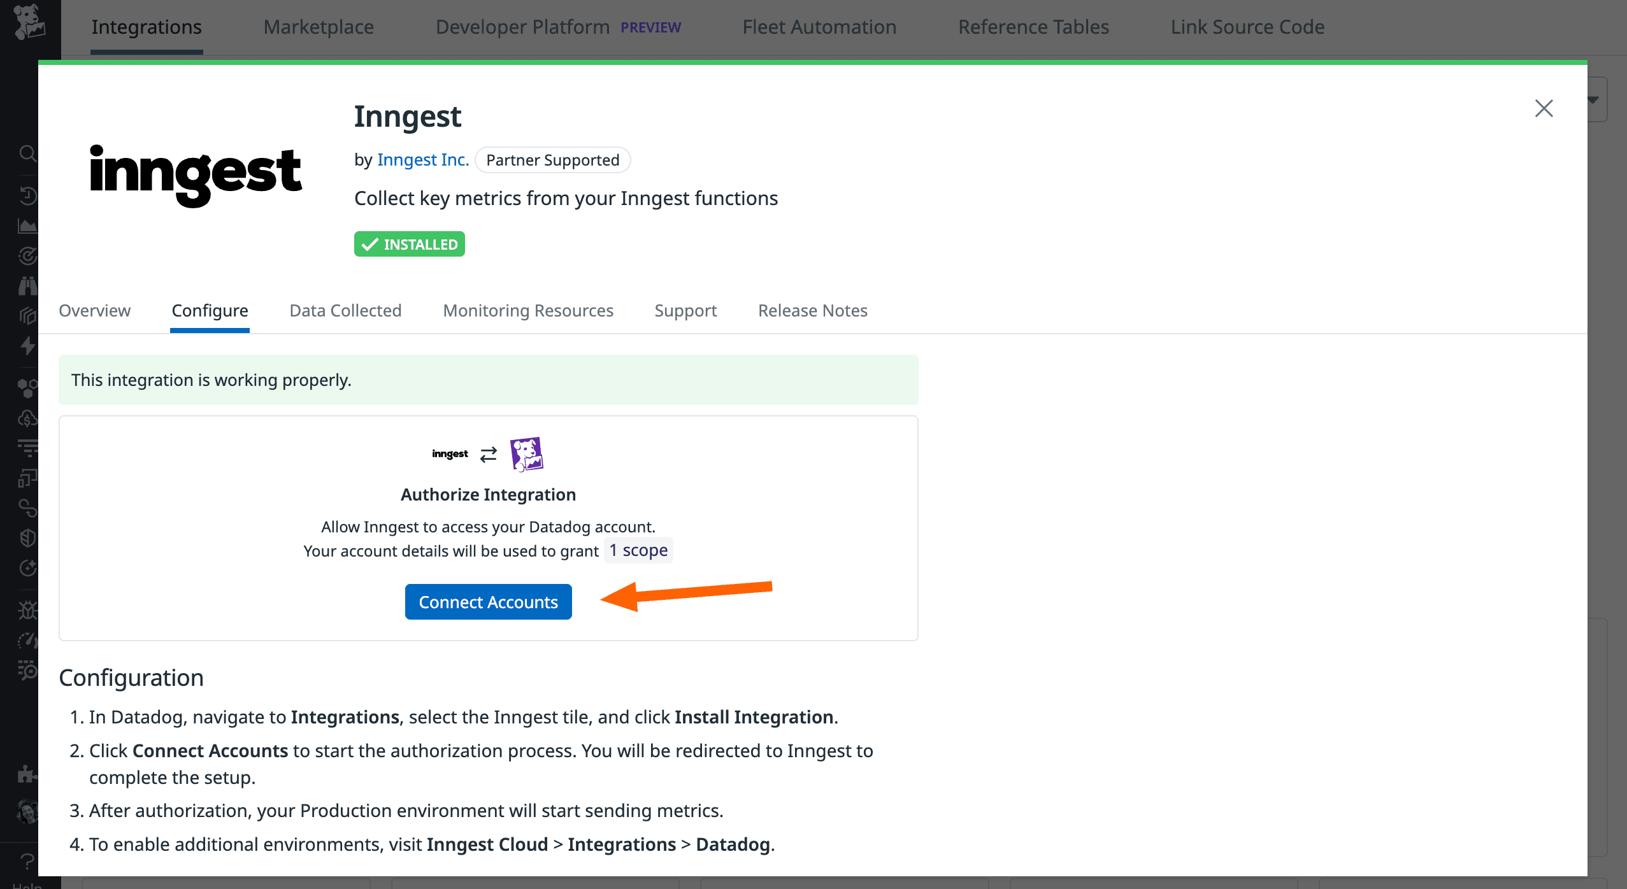1627x889 pixels.
Task: Click the Connect Accounts button
Action: click(487, 601)
